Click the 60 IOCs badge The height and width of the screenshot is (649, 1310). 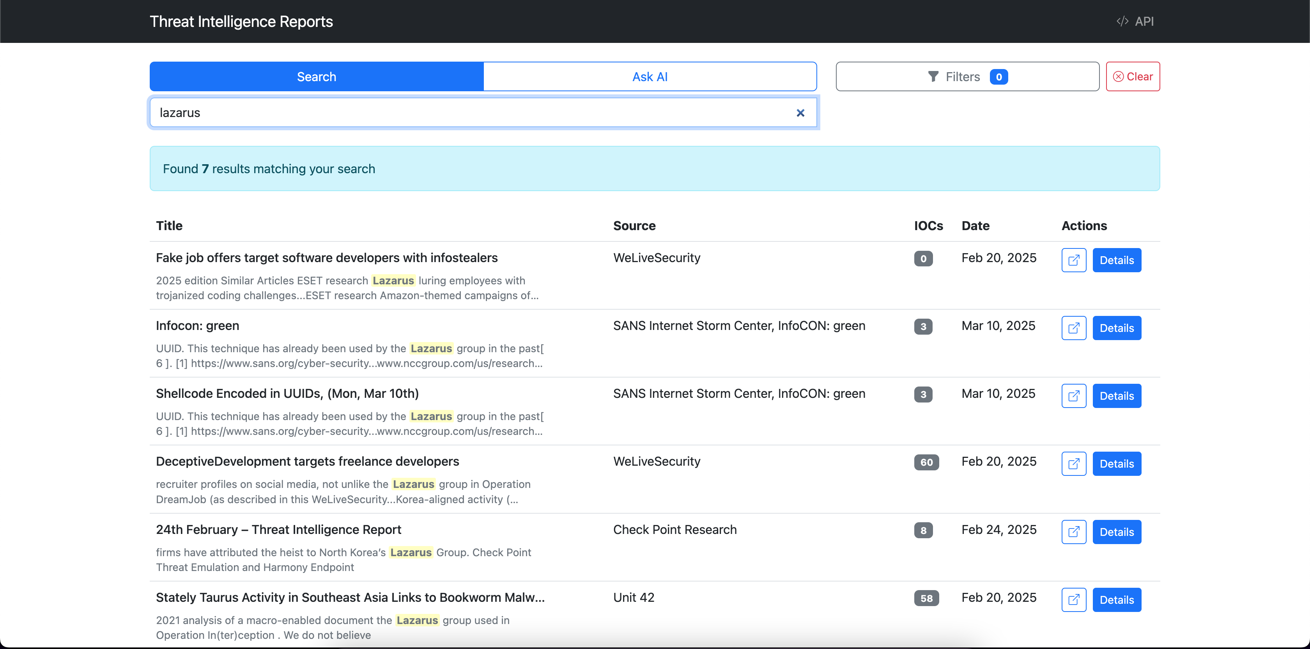[926, 462]
